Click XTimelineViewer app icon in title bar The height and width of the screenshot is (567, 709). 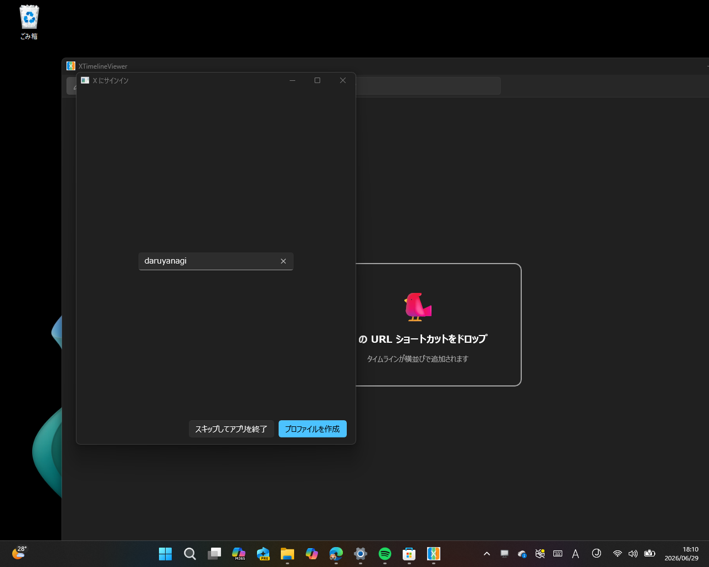[x=71, y=66]
